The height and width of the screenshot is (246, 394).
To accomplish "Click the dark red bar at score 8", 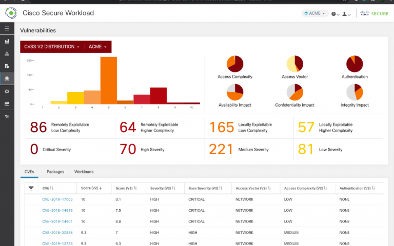I will click(x=159, y=96).
